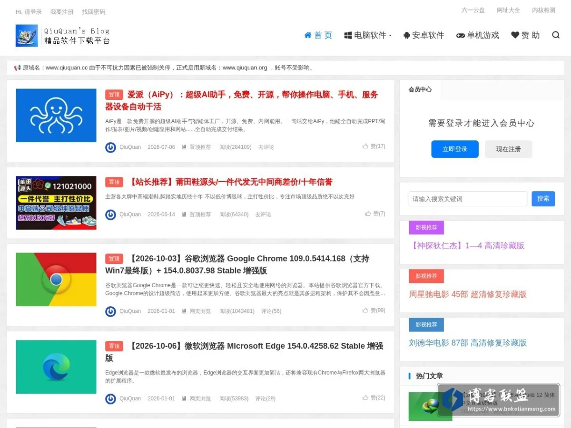This screenshot has width=571, height=428.
Task: Click the gamepad icon beside 单机游戏
Action: pos(461,35)
